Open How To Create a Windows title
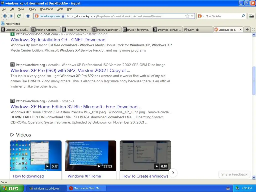 pos(145,176)
